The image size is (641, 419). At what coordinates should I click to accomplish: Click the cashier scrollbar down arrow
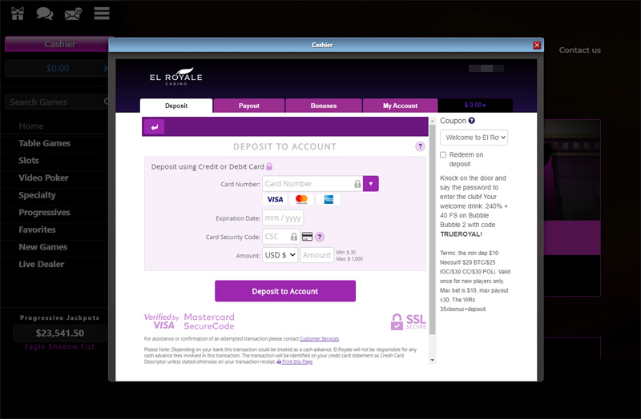click(433, 361)
